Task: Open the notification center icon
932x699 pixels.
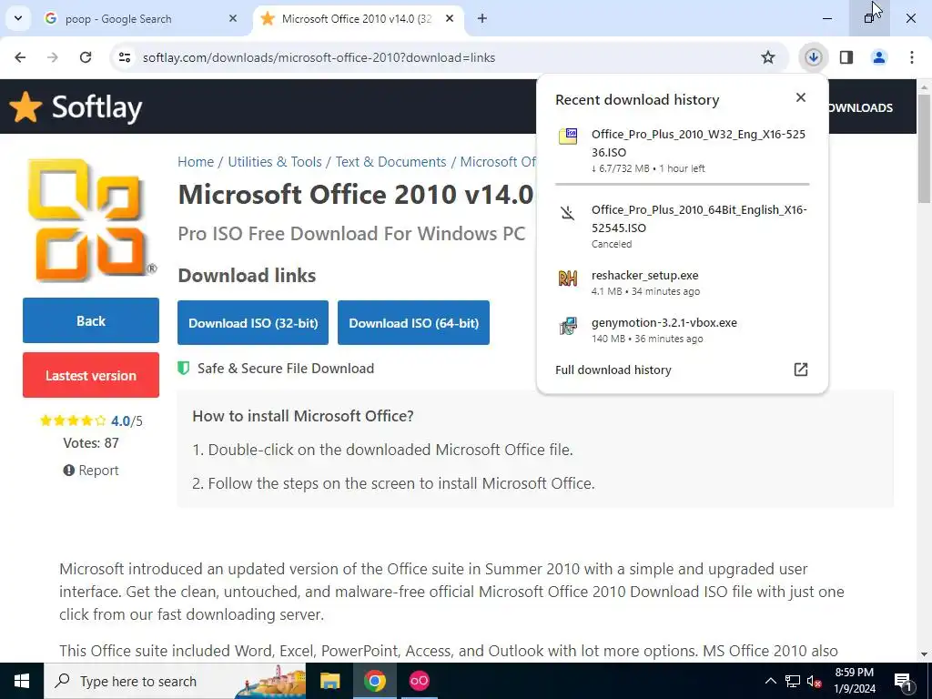Action: (x=903, y=681)
